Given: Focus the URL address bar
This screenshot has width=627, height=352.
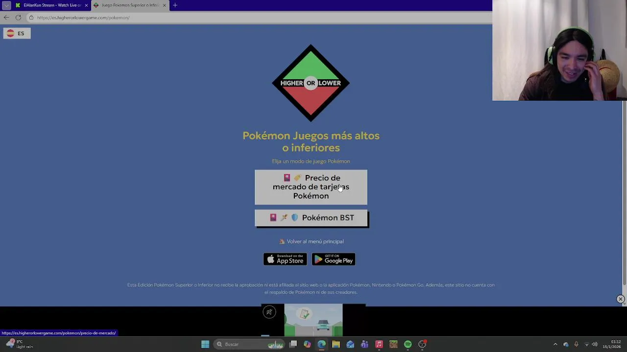Looking at the screenshot, I should pyautogui.click(x=260, y=18).
